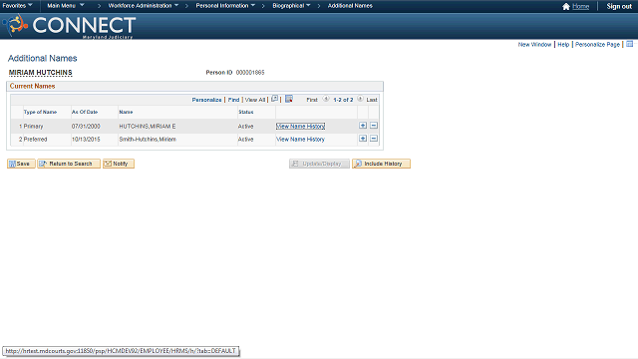Click the MIRIAM HUTCHINS name link
638x359 pixels.
[x=40, y=73]
